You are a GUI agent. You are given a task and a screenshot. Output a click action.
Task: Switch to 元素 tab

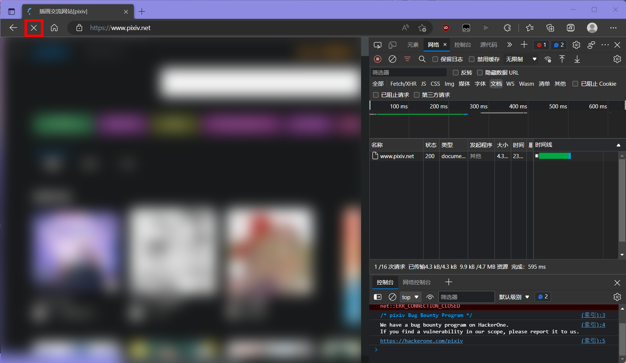coord(413,45)
